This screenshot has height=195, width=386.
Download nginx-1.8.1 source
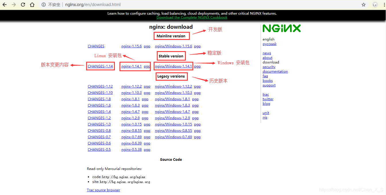coord(130,99)
